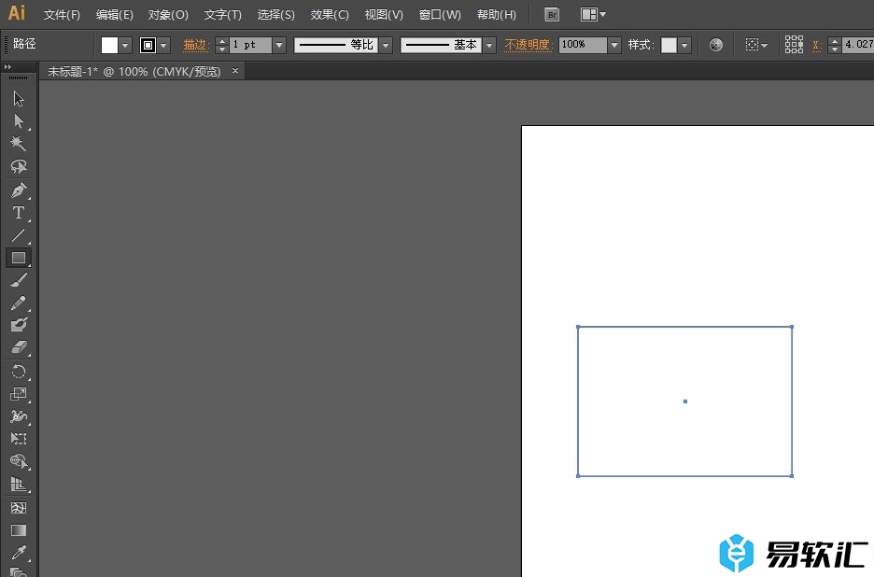
Task: Expand the brush definition 基本 dropdown
Action: (x=489, y=45)
